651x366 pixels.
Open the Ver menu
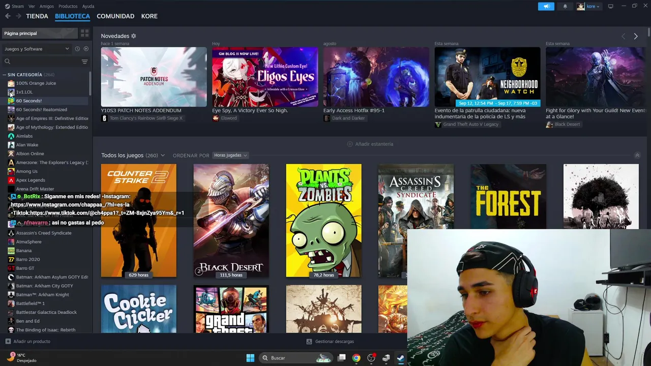coord(32,6)
